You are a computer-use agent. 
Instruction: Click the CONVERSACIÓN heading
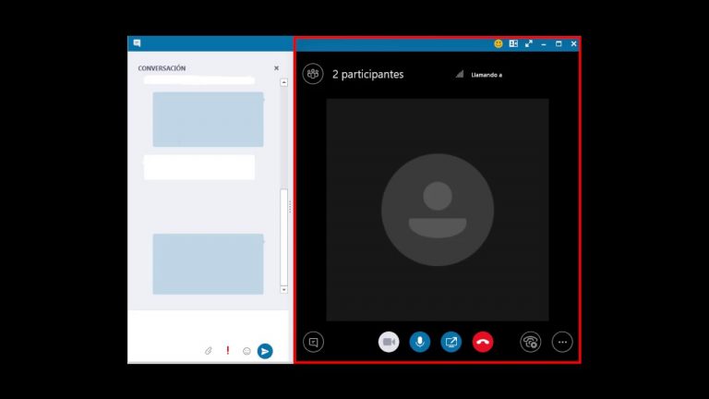tap(162, 68)
